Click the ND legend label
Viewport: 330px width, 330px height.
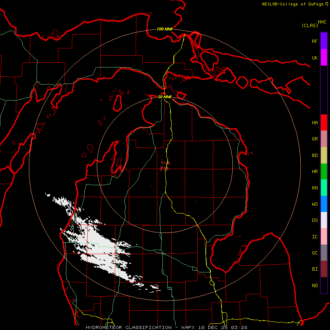(315, 286)
